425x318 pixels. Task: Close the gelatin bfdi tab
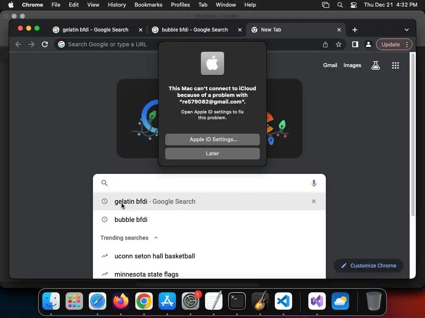click(140, 30)
